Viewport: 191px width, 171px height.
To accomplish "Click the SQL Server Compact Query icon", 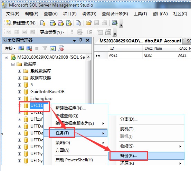I will [78, 23].
